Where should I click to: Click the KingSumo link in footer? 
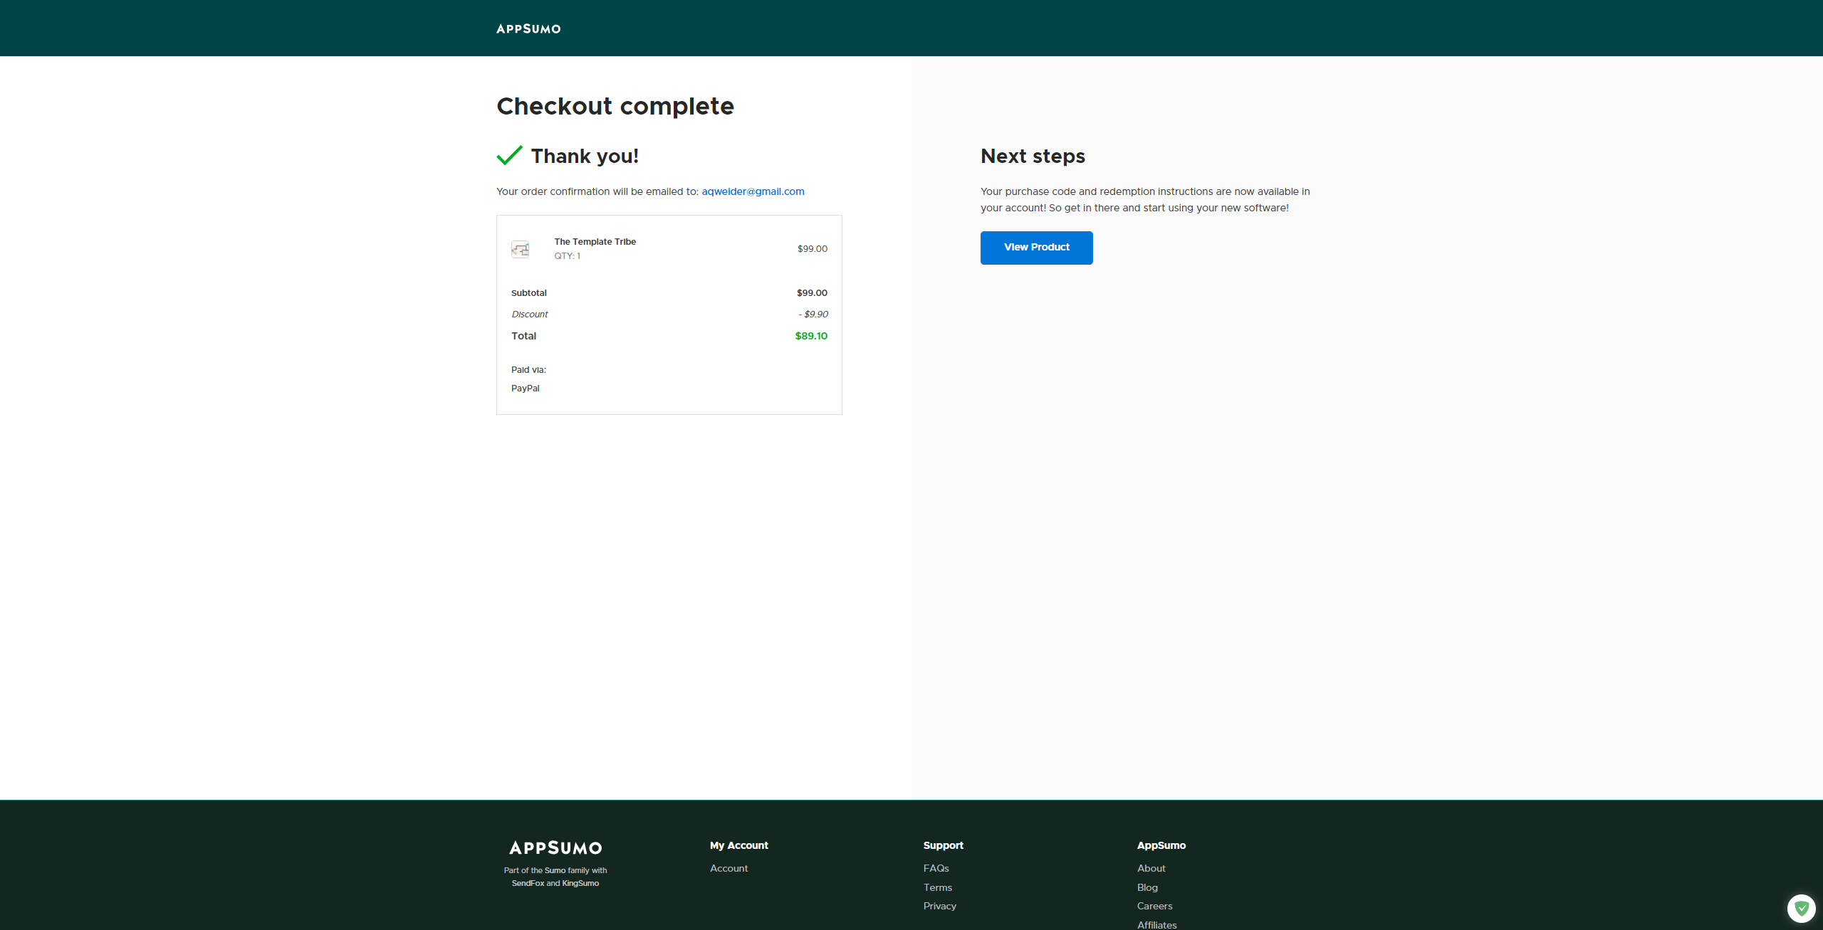tap(580, 883)
